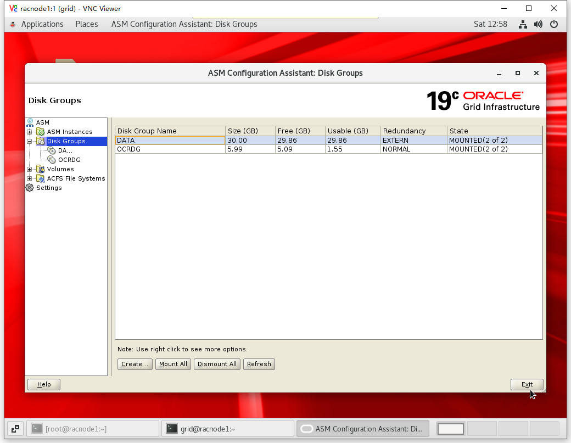Click the ASM Instances folder icon
Screen dimensions: 571x443
[x=41, y=132]
